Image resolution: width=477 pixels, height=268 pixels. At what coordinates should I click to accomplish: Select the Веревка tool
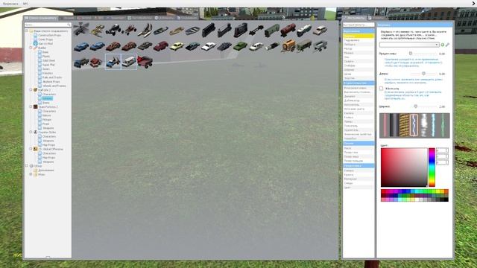358,36
